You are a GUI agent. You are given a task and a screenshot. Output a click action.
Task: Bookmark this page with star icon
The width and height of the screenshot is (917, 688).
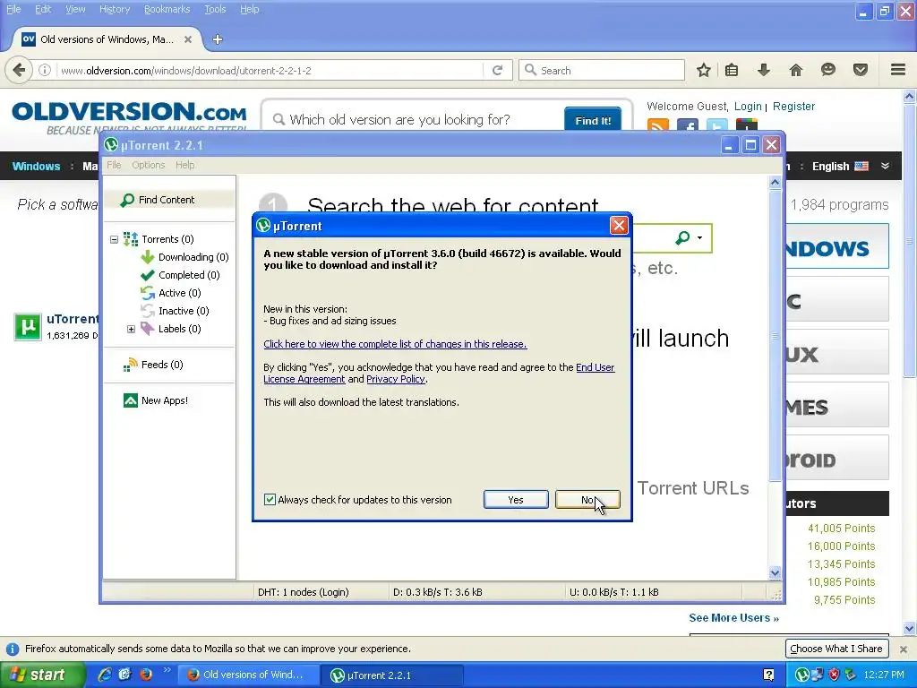(704, 70)
